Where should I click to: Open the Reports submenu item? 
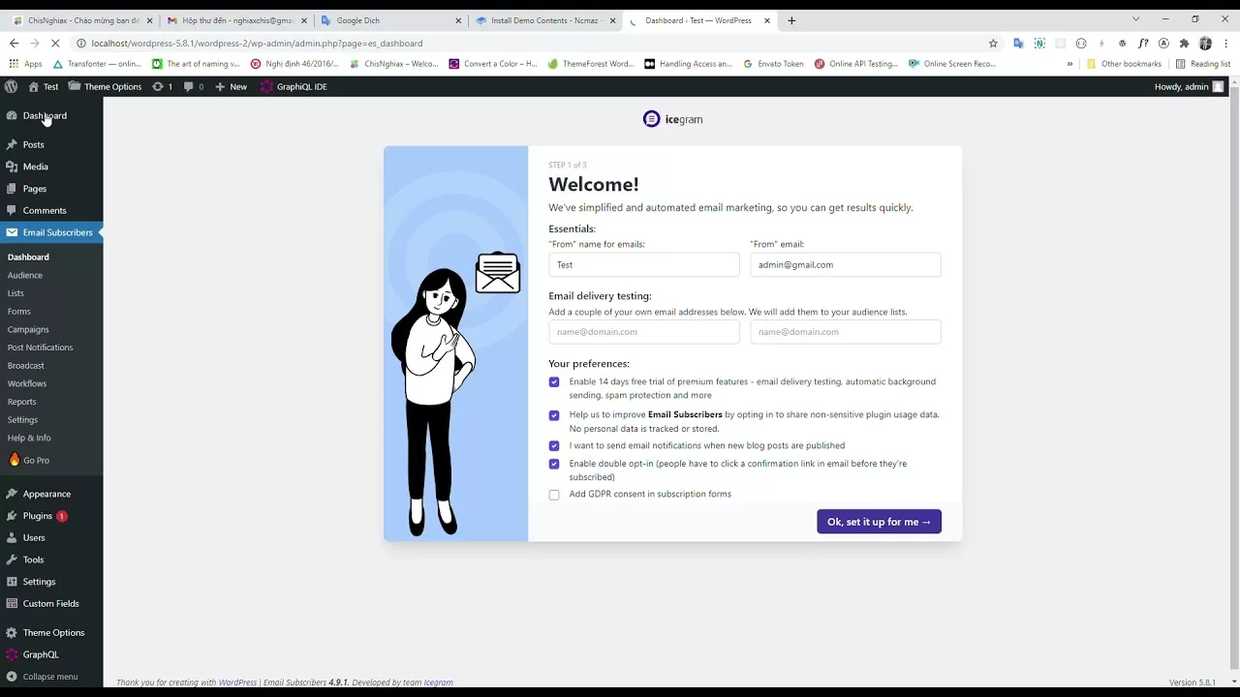pyautogui.click(x=22, y=402)
